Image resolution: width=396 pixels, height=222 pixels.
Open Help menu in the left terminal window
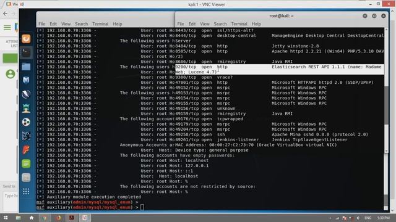(x=118, y=24)
